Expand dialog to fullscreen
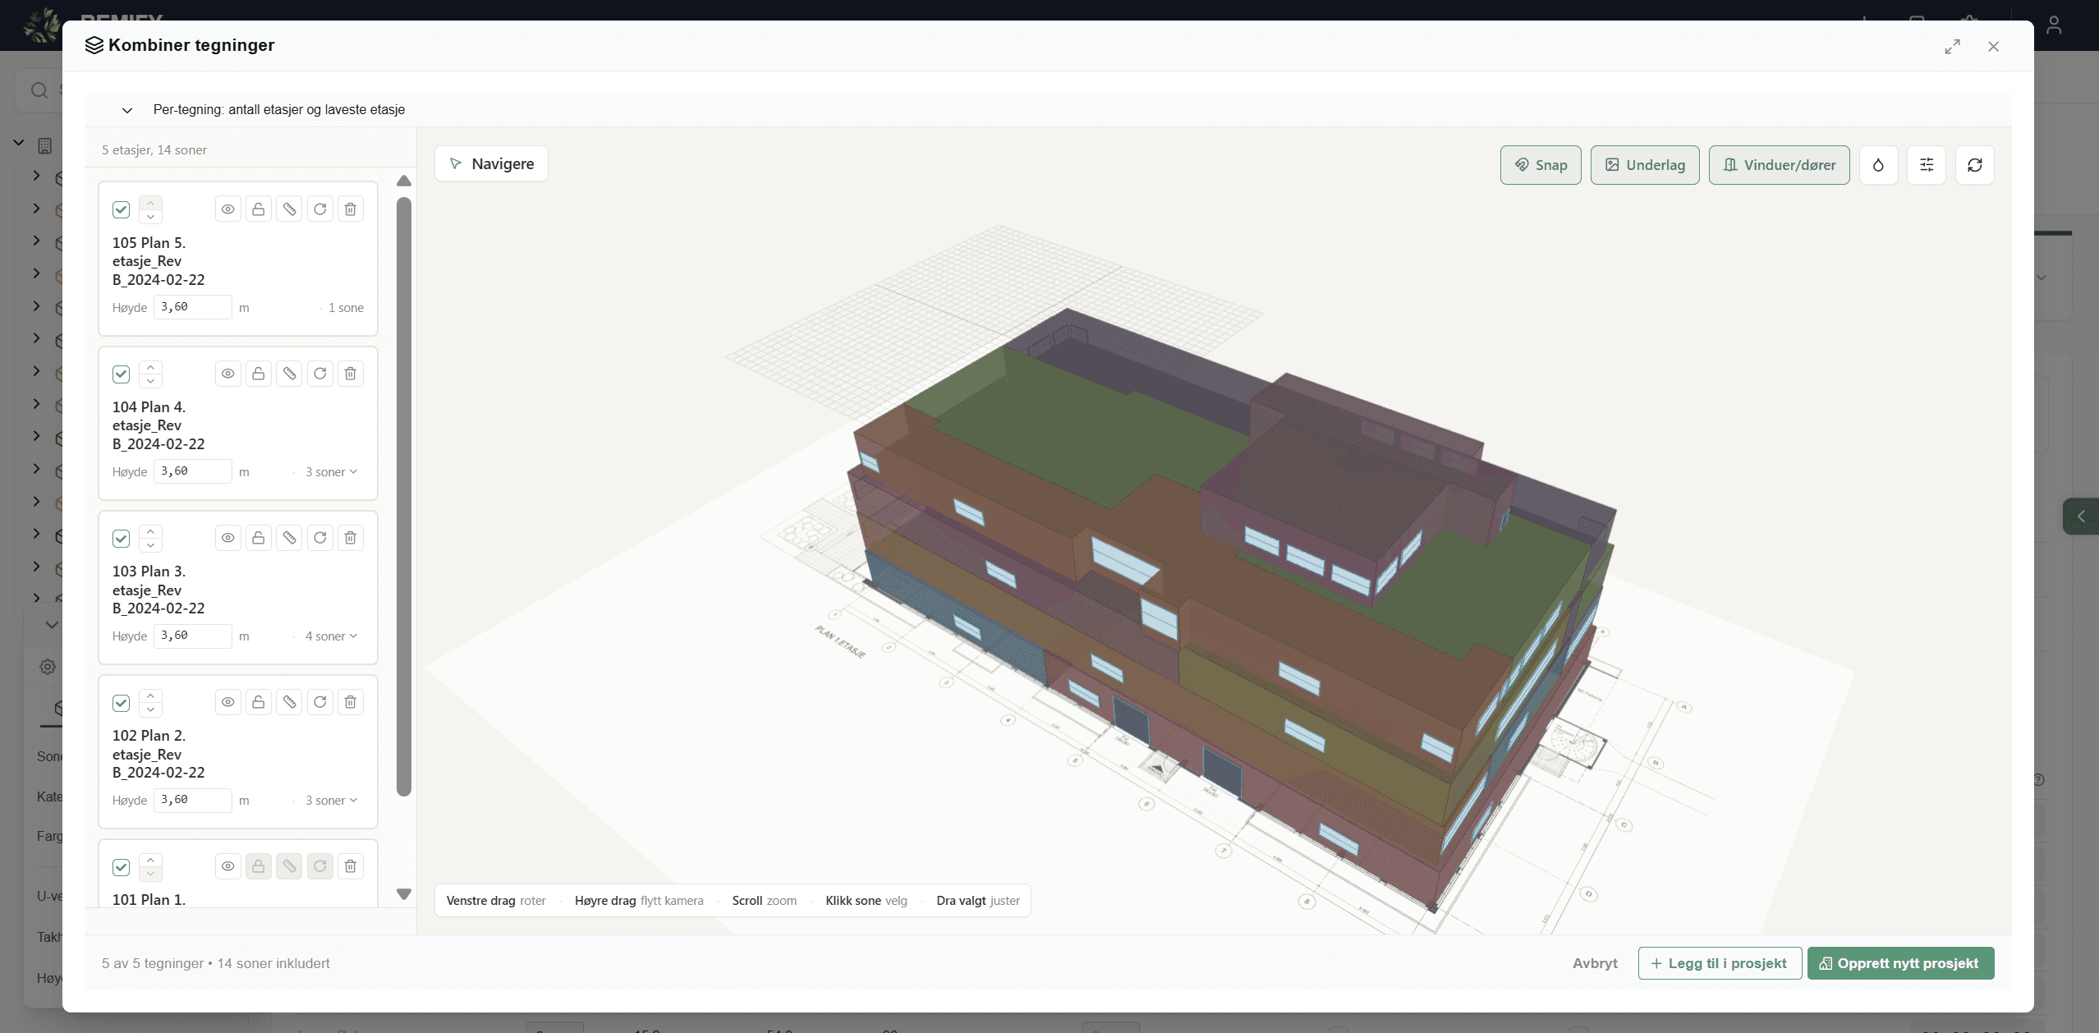This screenshot has width=2099, height=1033. [1953, 47]
